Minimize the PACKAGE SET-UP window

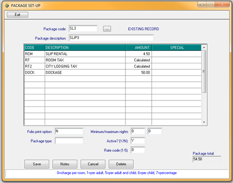(202, 5)
